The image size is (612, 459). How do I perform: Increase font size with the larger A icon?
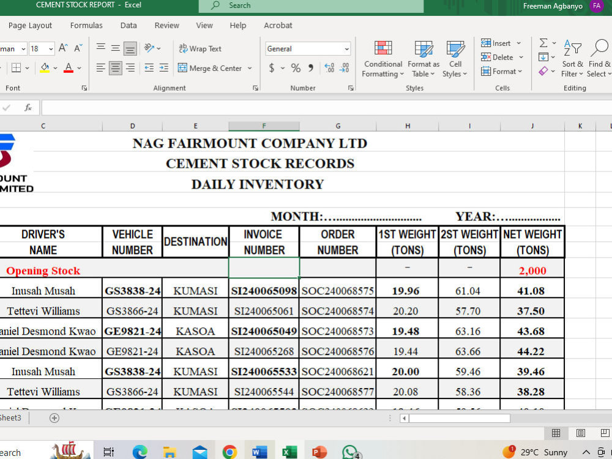point(63,48)
